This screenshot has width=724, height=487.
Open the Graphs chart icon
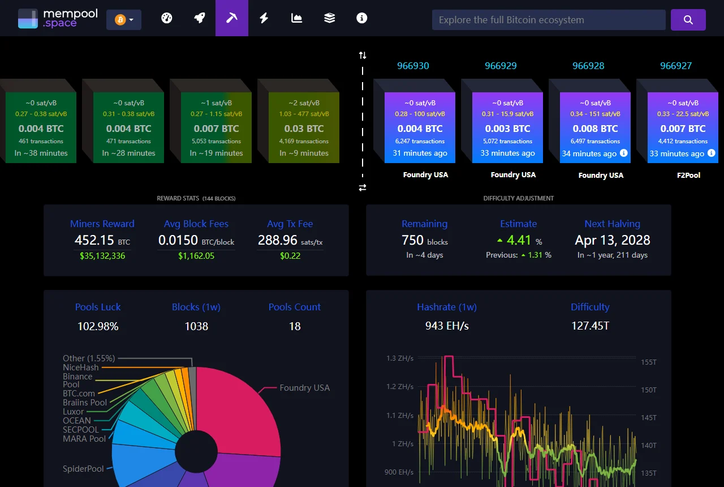pos(297,18)
